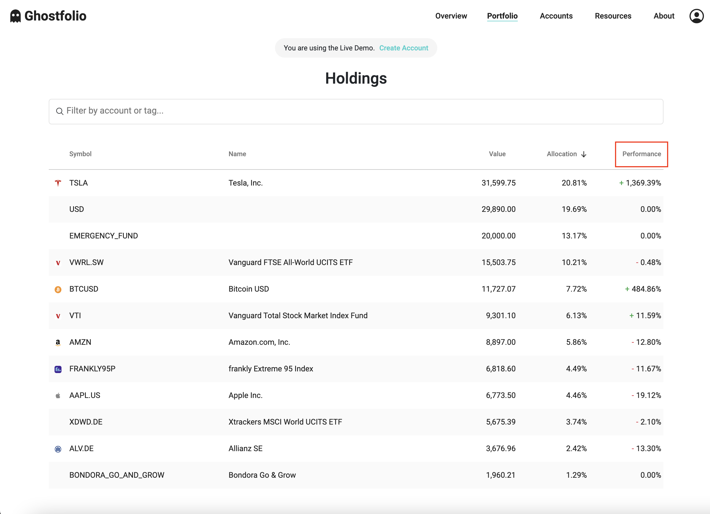Click the search magnifier in the filter bar

pos(60,111)
